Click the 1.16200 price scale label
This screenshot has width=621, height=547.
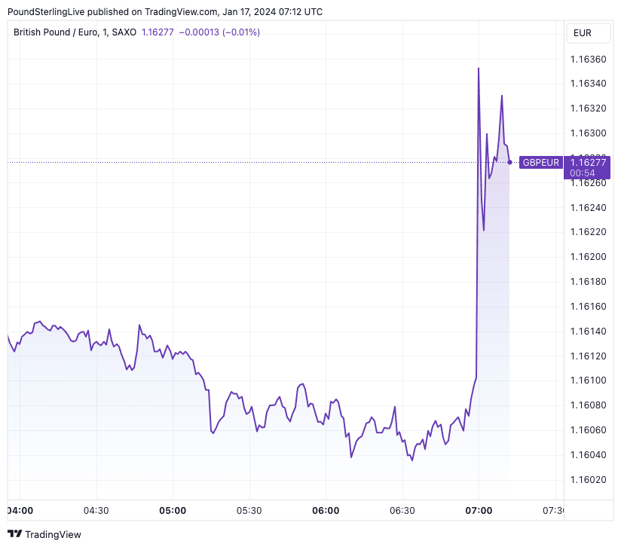(588, 257)
